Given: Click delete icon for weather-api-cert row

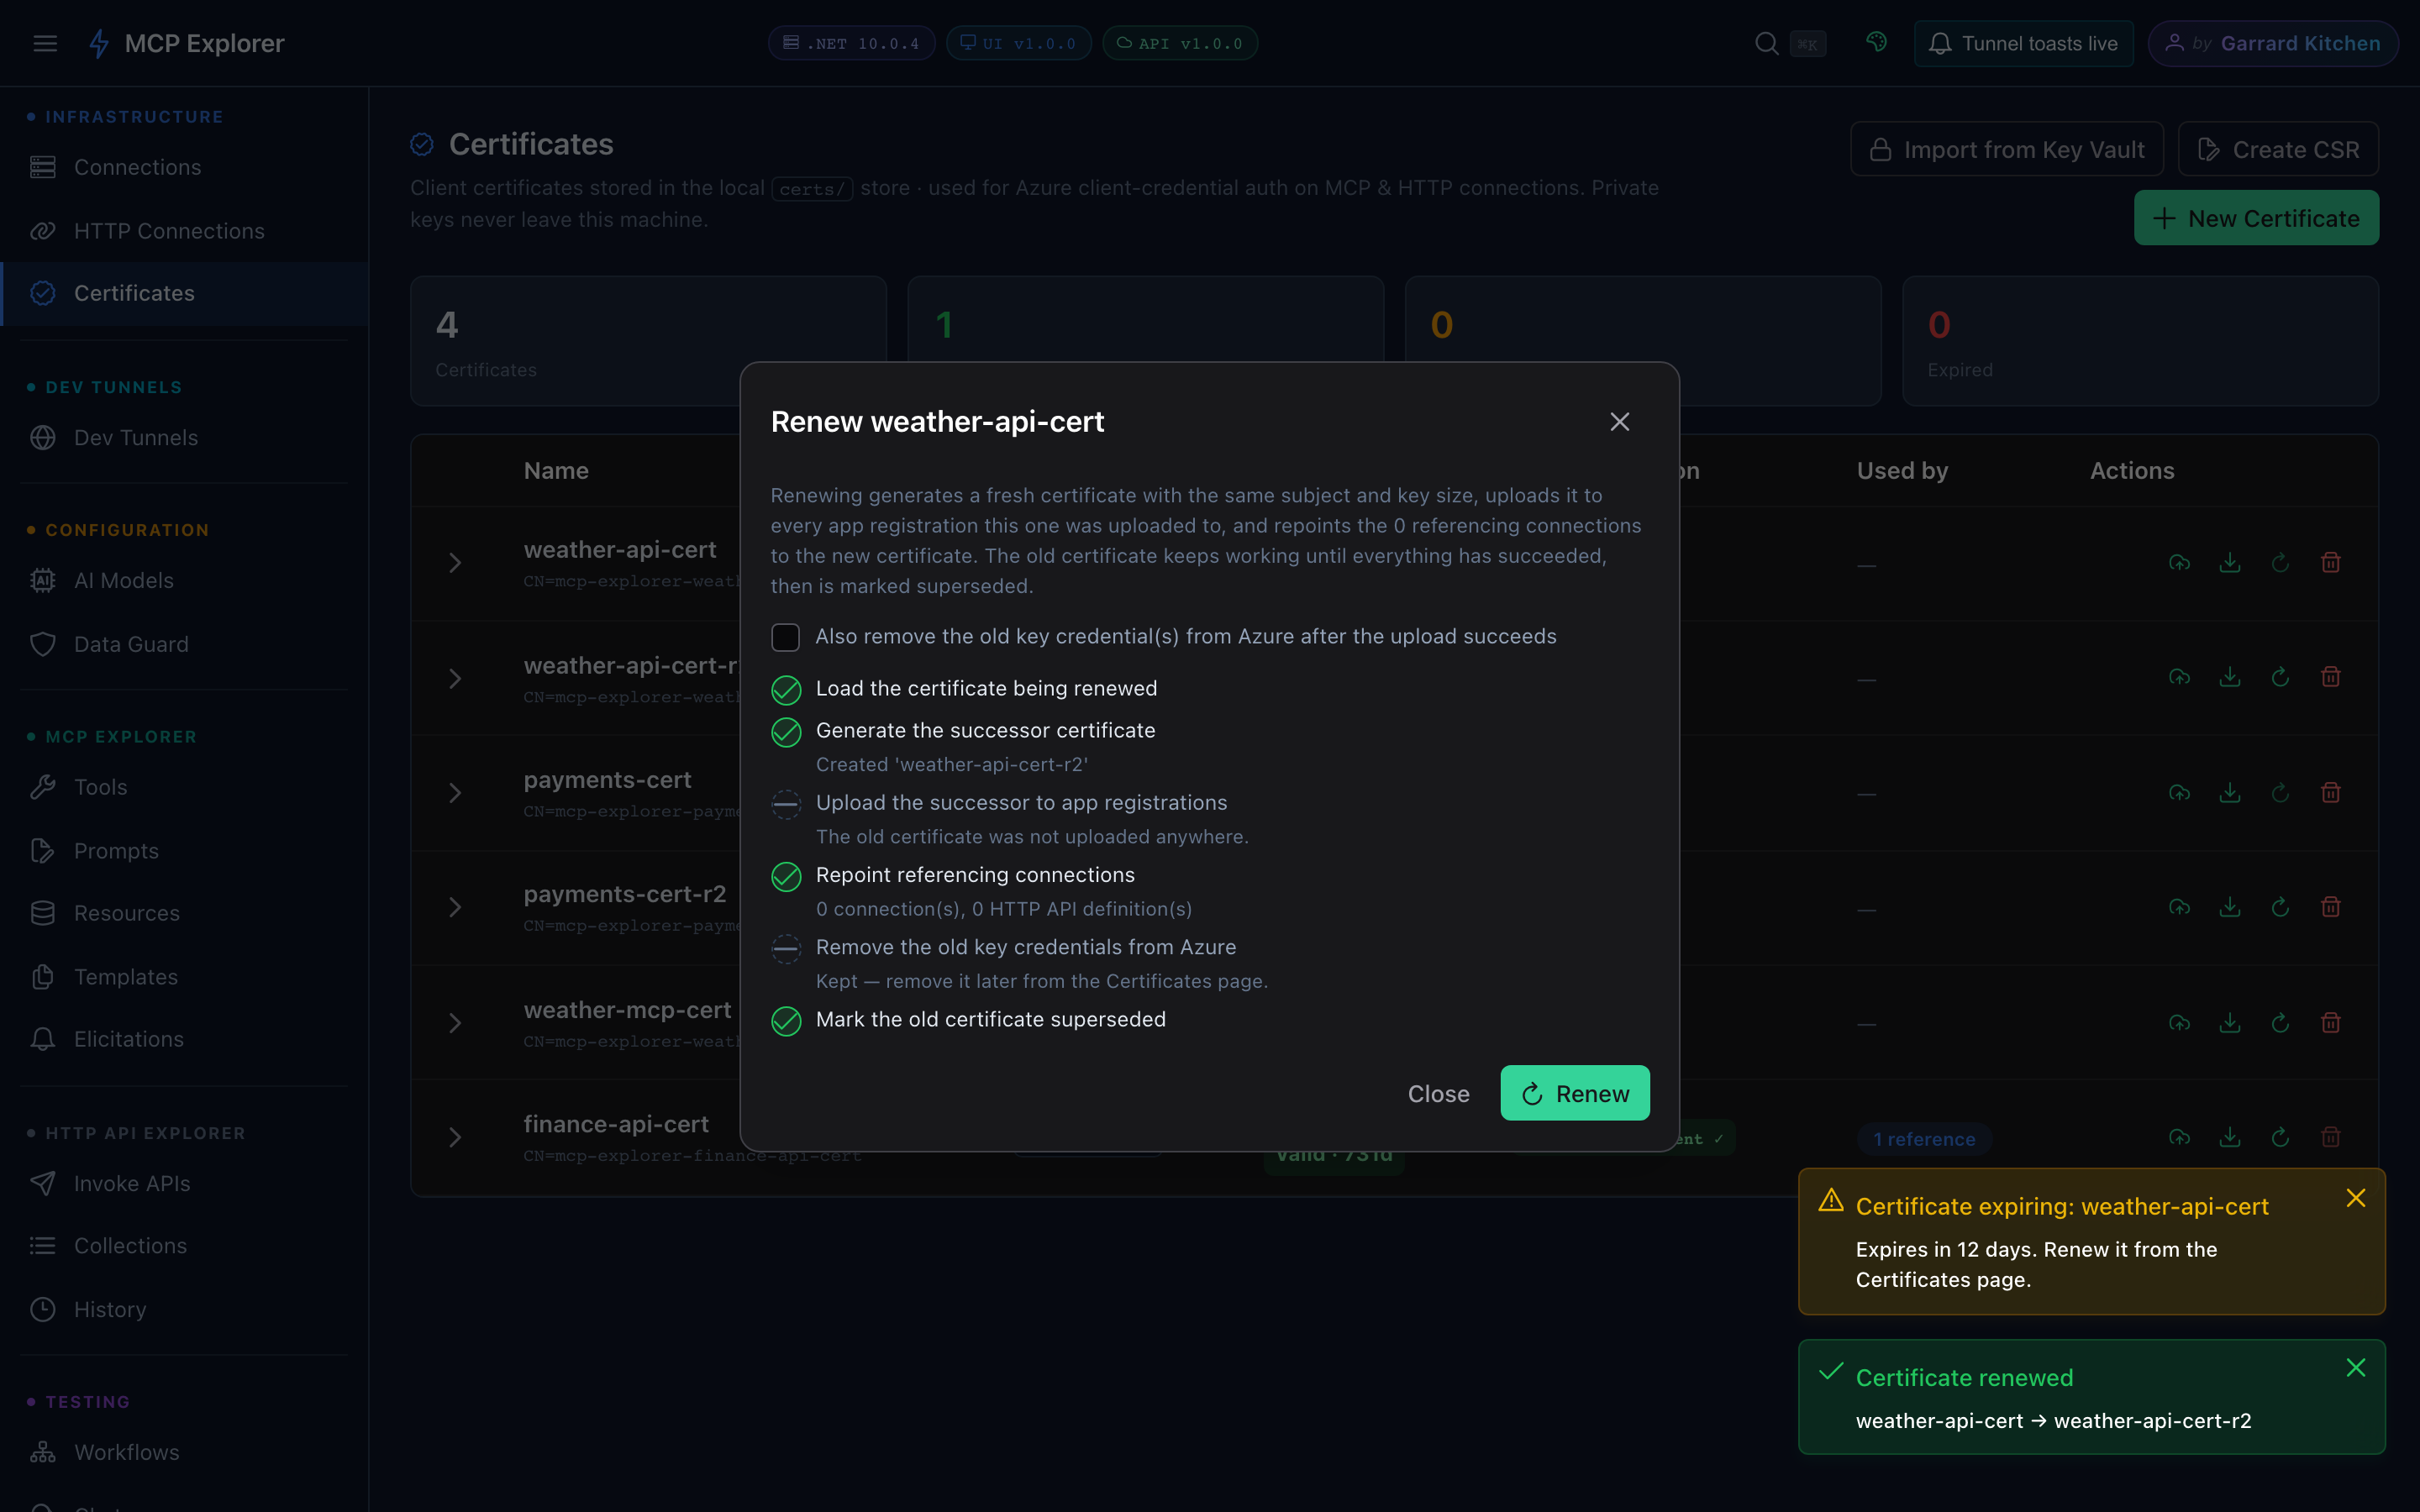Looking at the screenshot, I should click(x=2330, y=563).
